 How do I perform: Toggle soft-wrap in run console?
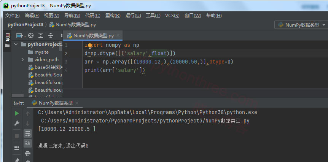[28, 133]
